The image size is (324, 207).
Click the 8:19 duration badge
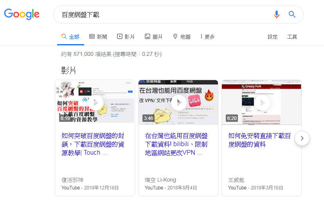(65, 118)
